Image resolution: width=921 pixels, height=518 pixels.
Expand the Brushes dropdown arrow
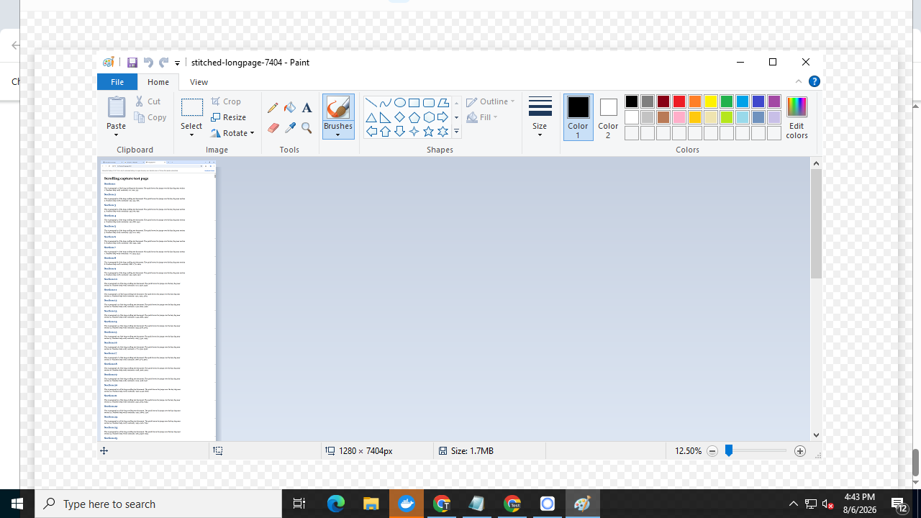(338, 135)
